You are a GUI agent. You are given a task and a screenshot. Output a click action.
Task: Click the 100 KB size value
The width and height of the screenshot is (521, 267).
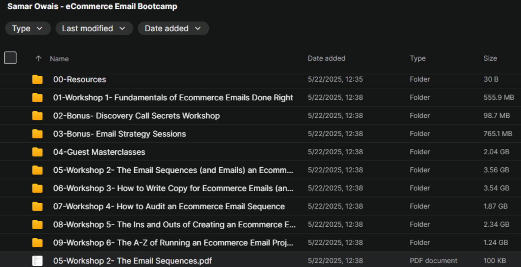495,260
